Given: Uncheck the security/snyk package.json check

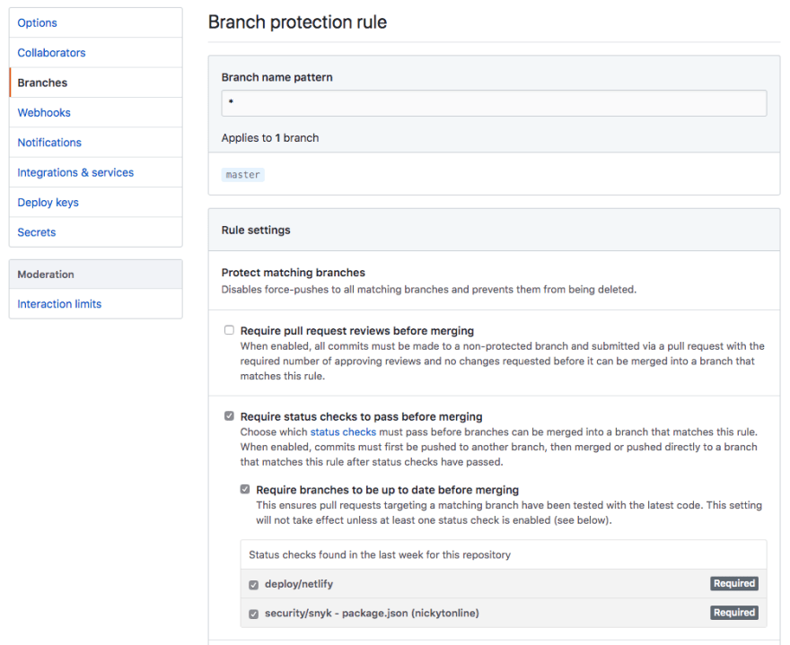Looking at the screenshot, I should [x=253, y=613].
